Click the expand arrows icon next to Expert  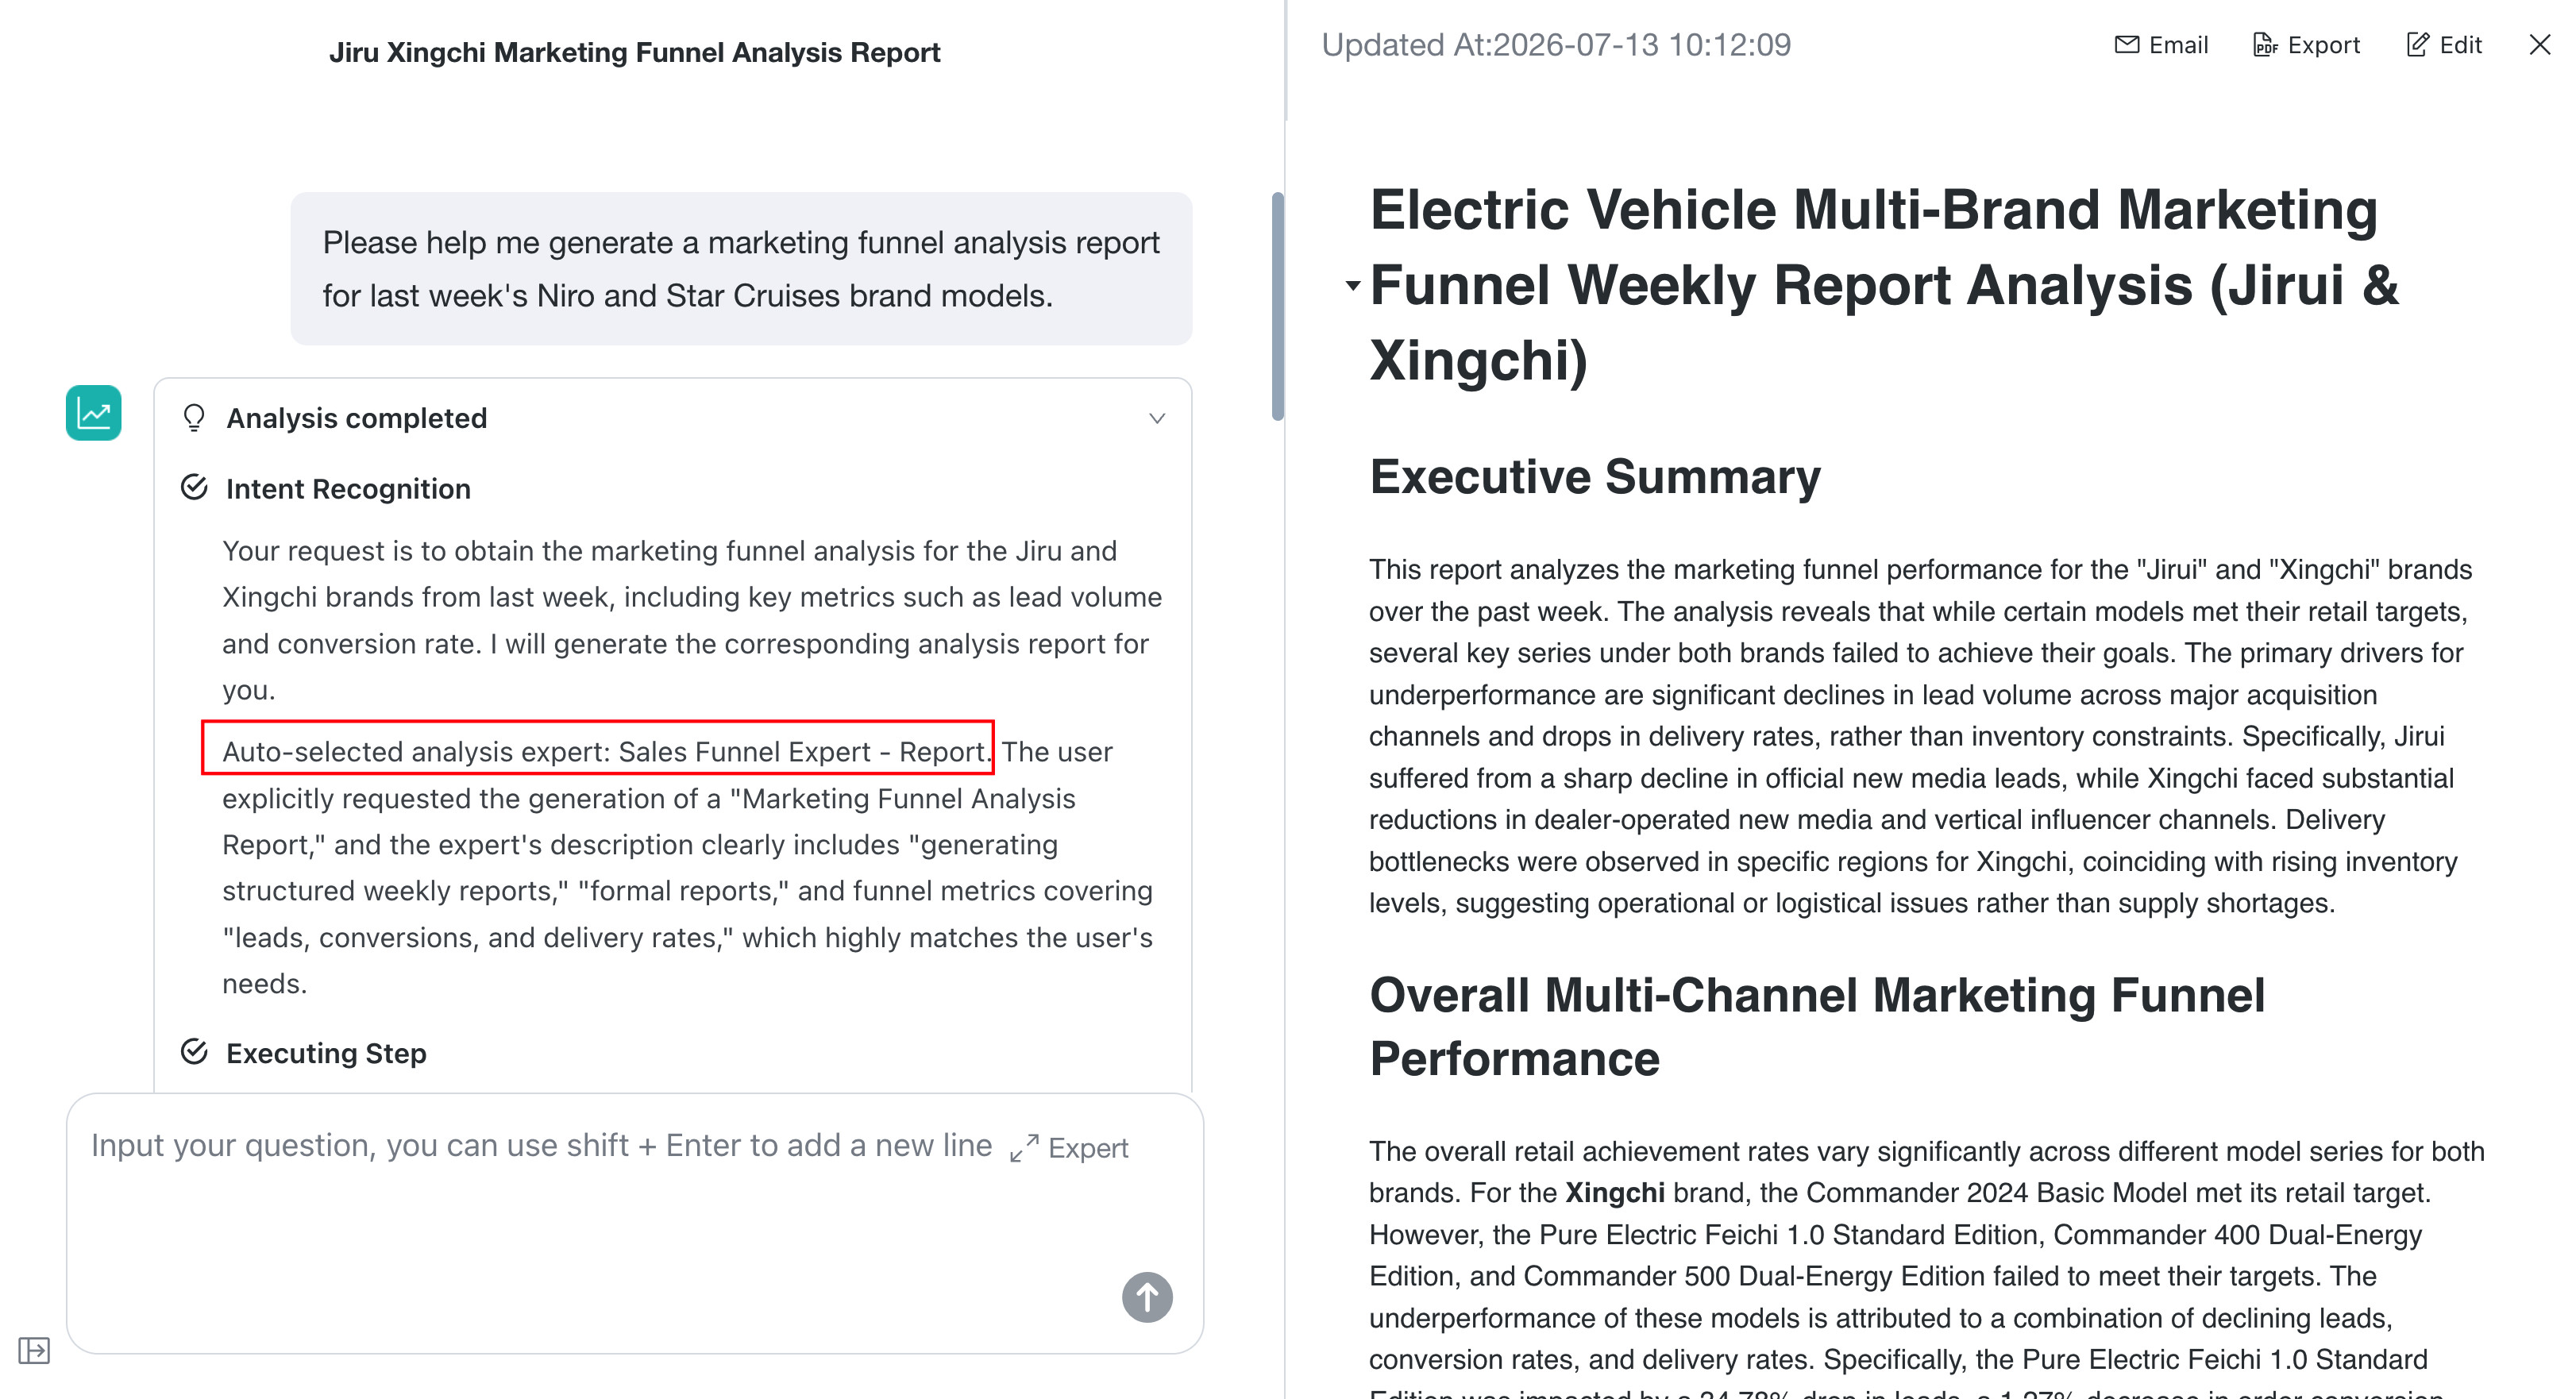point(1024,1148)
